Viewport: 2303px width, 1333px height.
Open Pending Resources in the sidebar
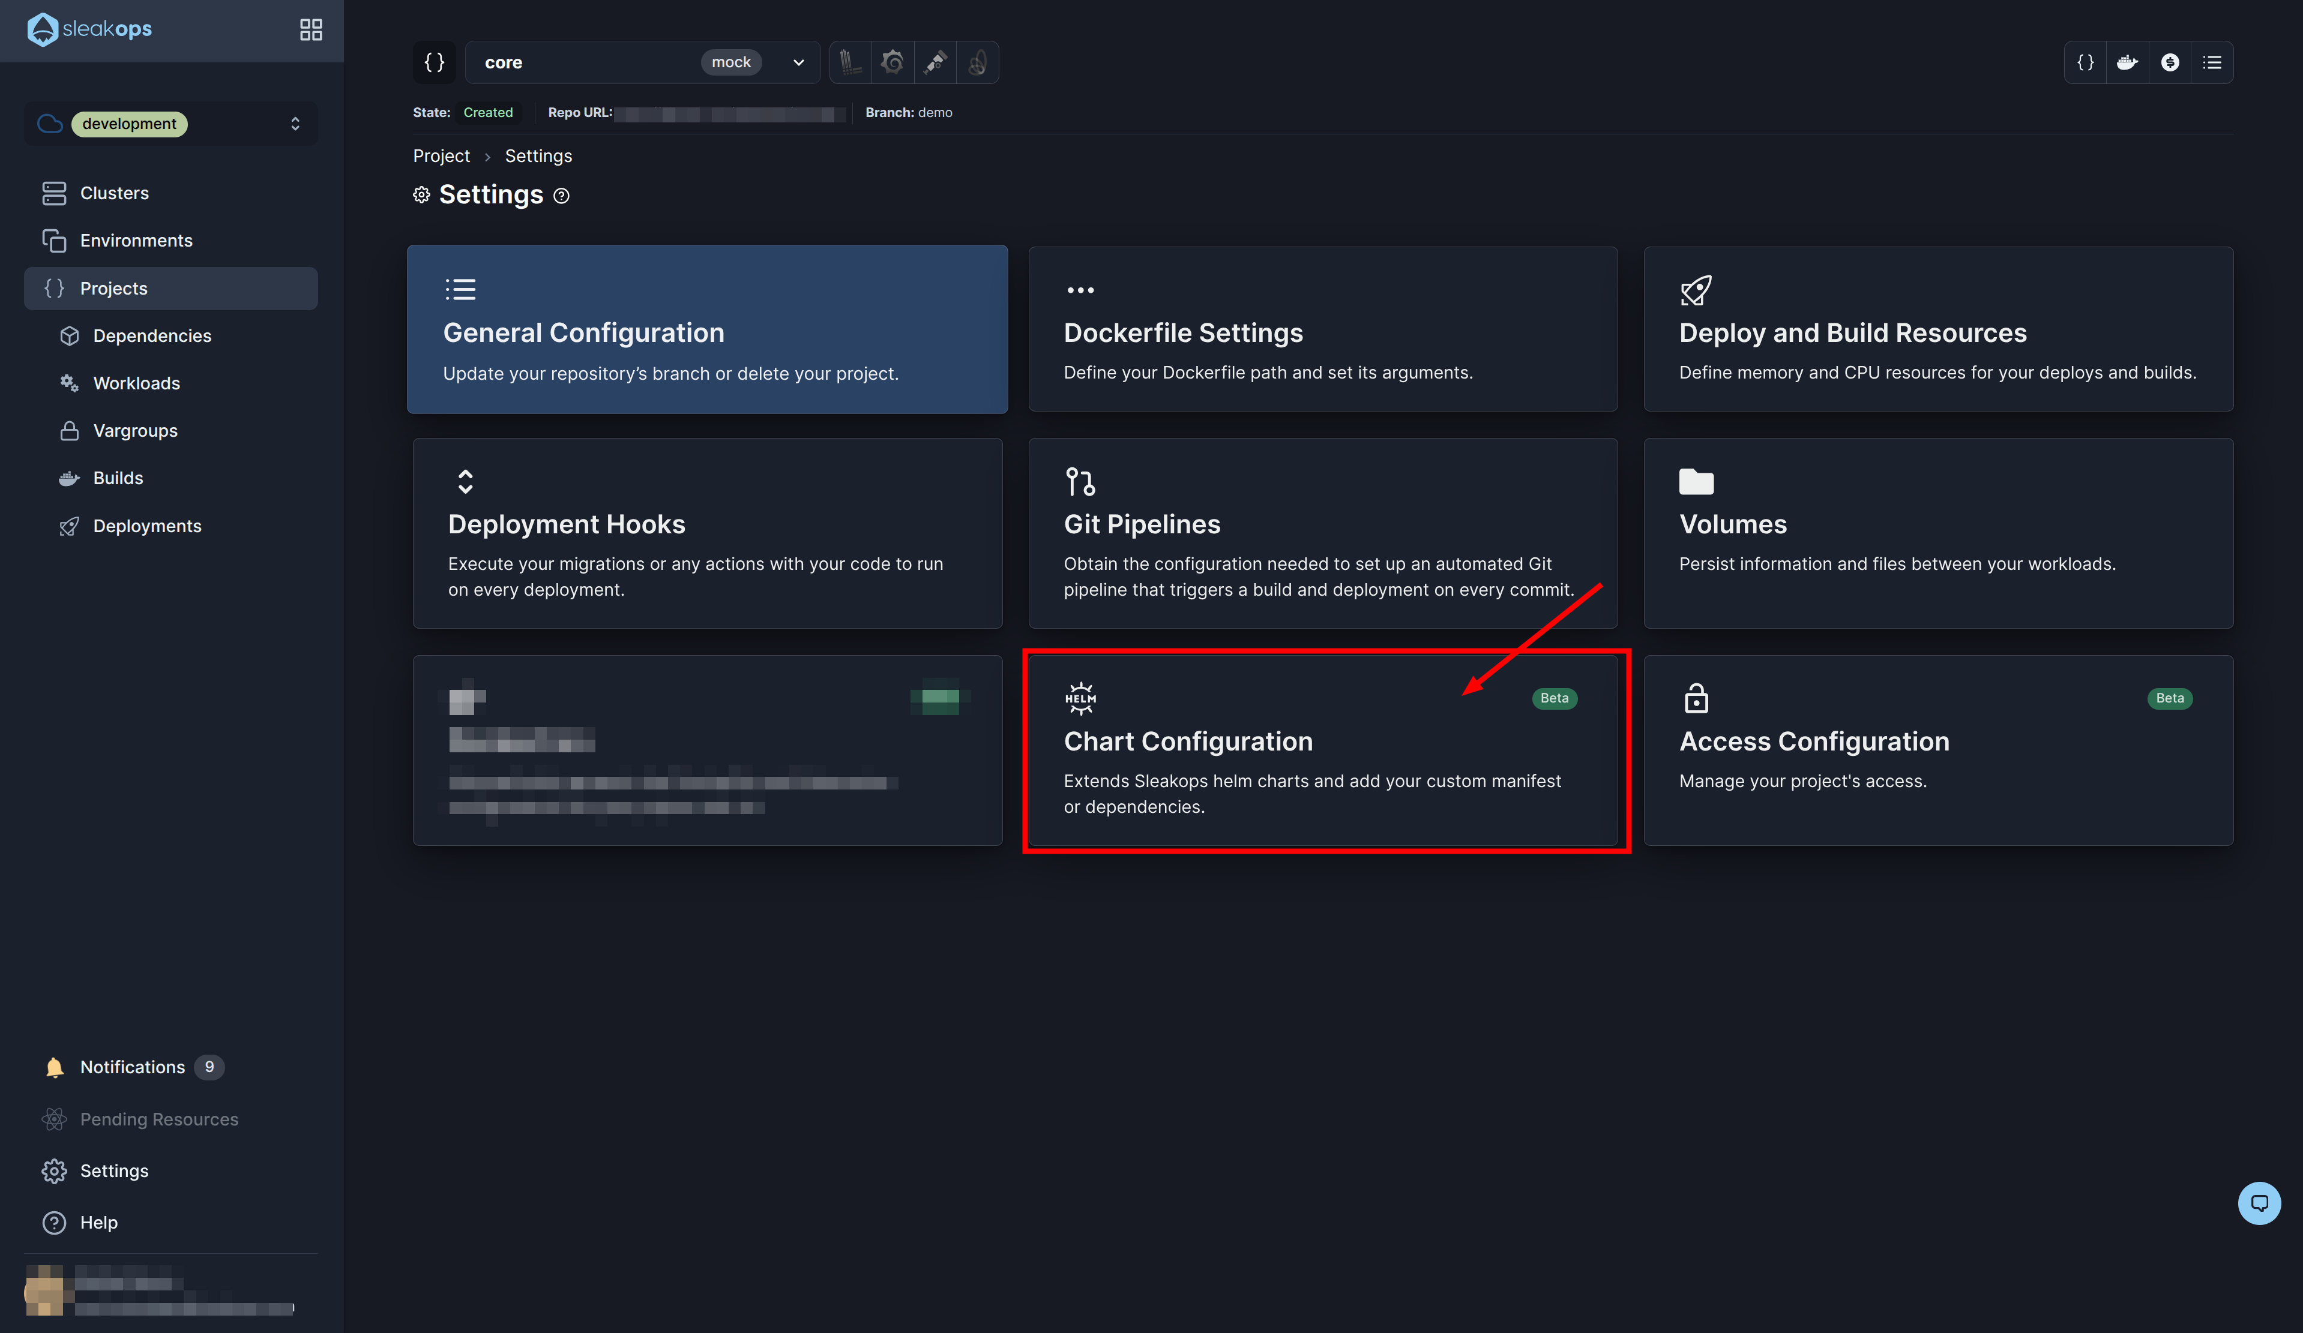[171, 1119]
